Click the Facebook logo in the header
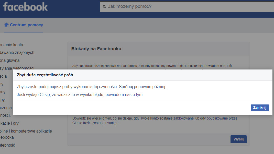274x154 pixels. coord(25,7)
